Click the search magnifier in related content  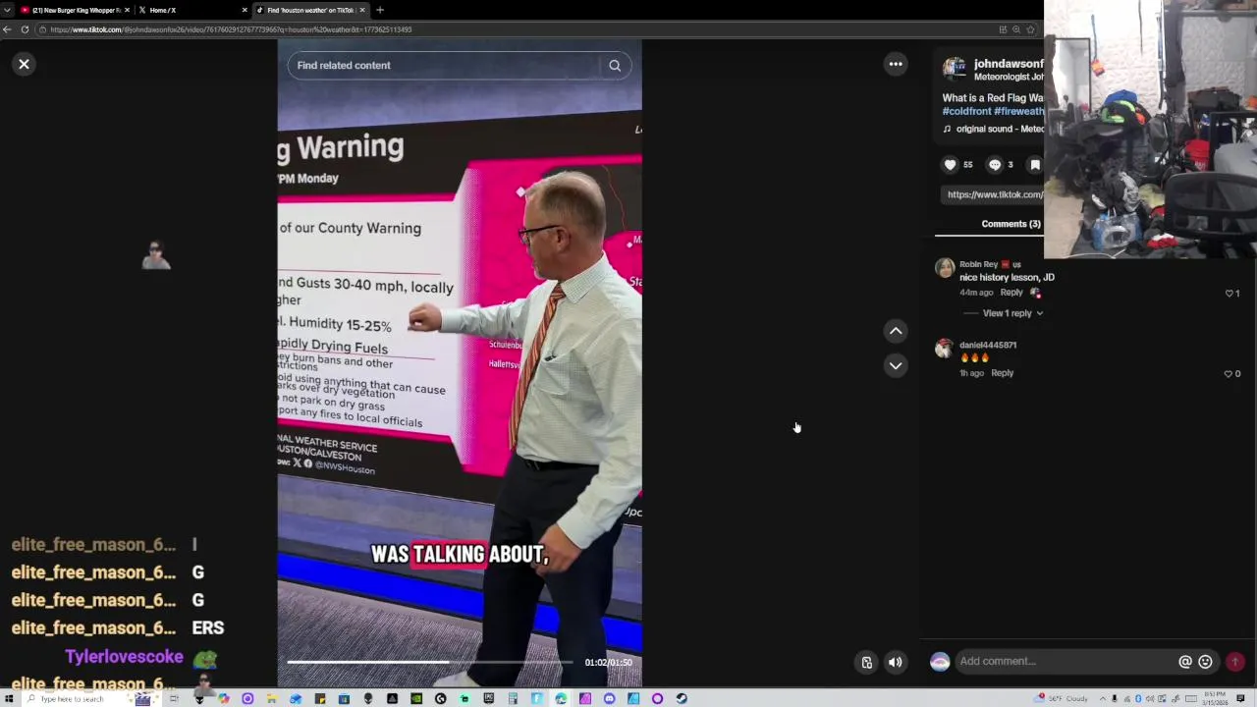coord(615,66)
